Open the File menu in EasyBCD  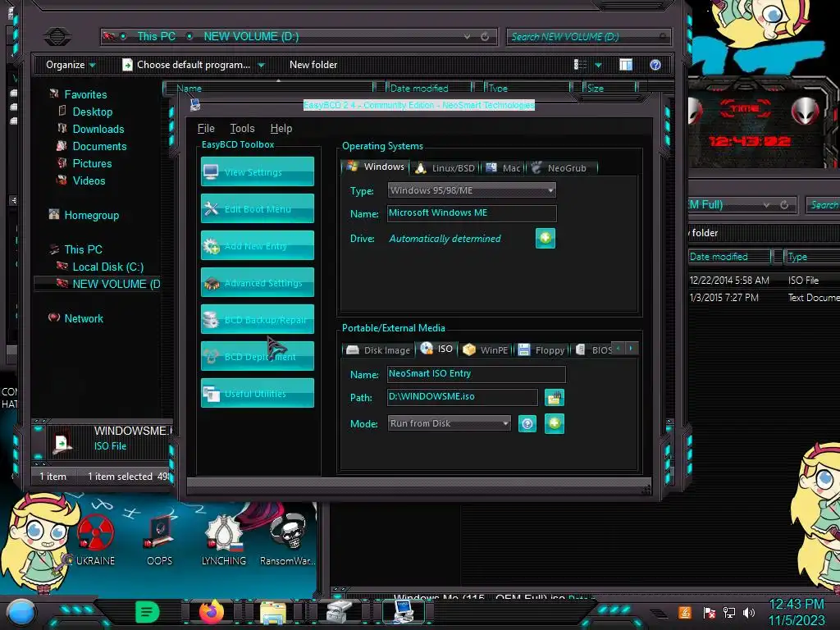(206, 129)
